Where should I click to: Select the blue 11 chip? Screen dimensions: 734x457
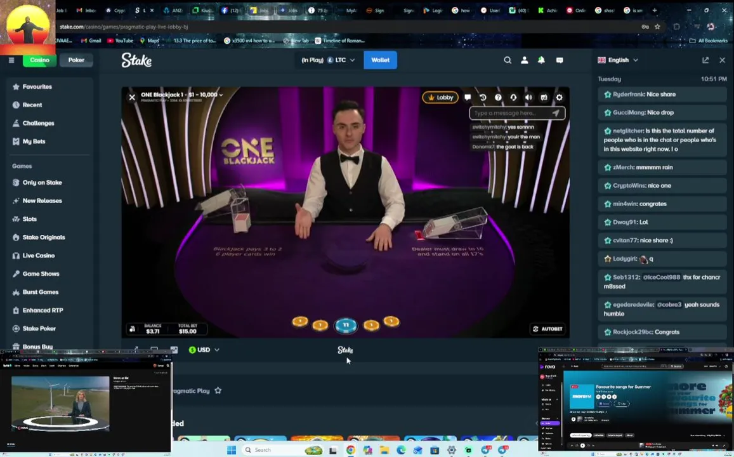(346, 325)
